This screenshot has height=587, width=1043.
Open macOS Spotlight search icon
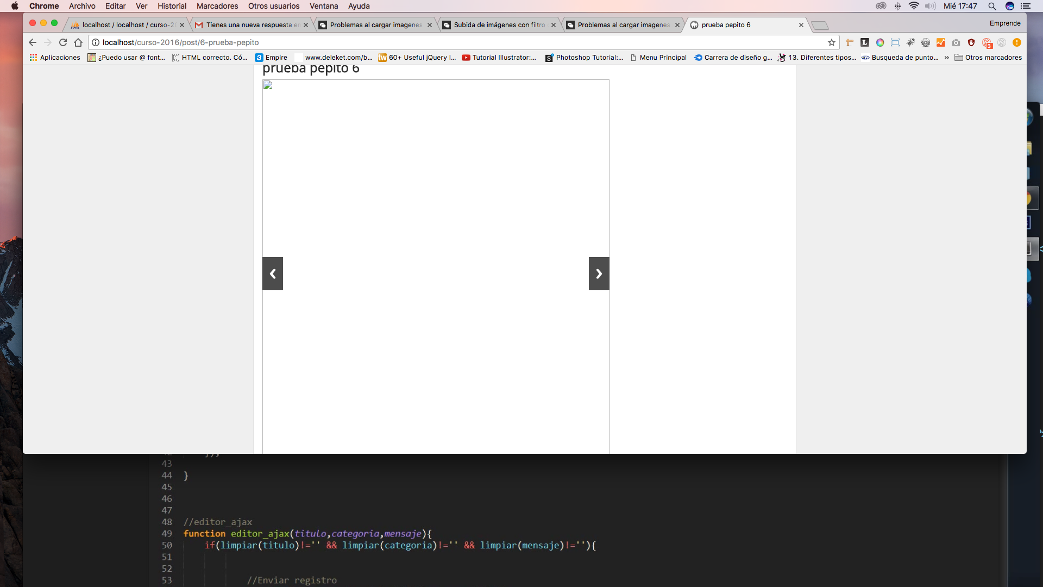[992, 6]
